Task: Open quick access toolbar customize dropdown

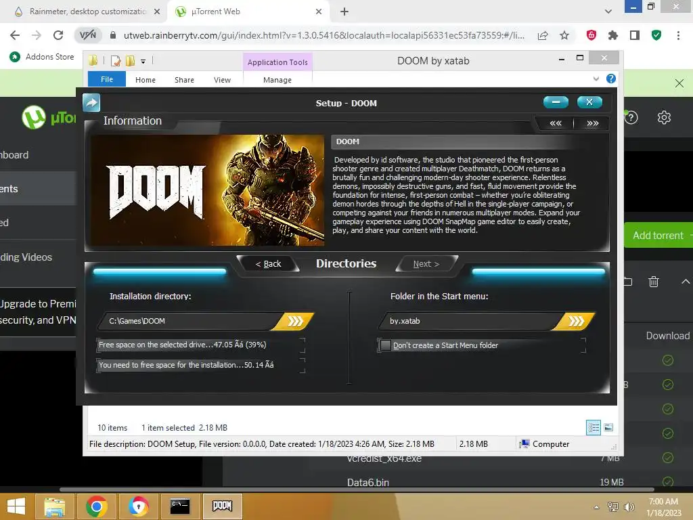Action: (143, 62)
